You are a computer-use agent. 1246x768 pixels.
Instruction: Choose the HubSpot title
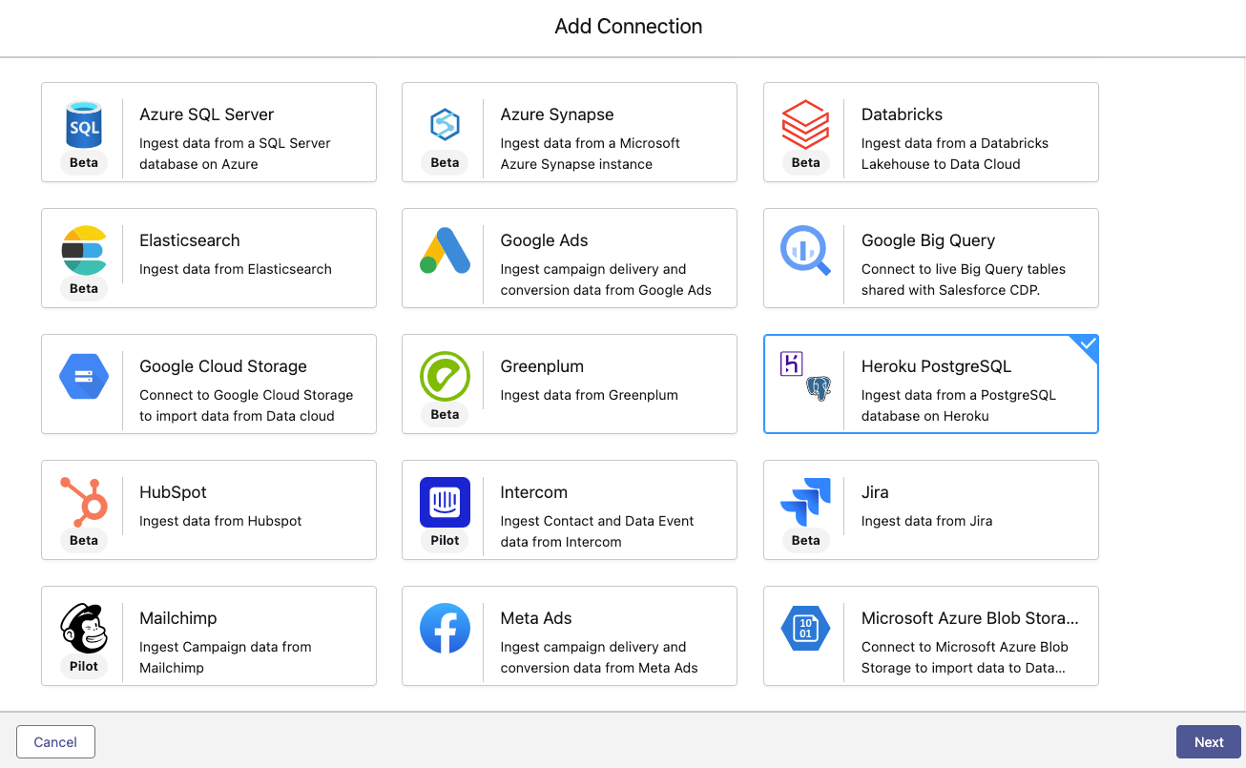pyautogui.click(x=173, y=492)
